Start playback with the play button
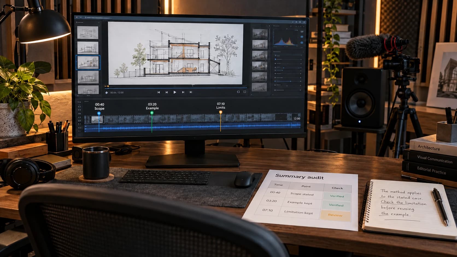Viewport: 457px width, 257px height. (x=175, y=92)
